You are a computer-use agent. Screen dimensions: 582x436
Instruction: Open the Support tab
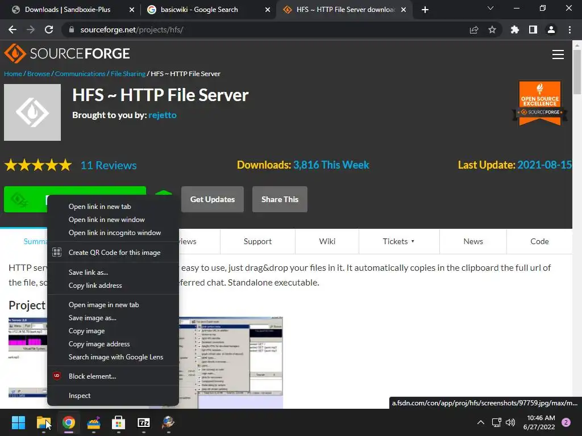257,241
